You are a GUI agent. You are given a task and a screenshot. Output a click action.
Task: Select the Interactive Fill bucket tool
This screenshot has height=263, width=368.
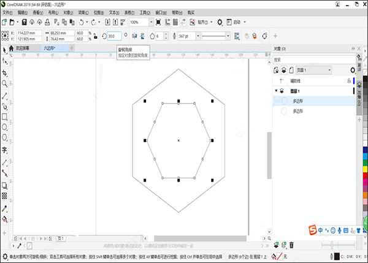[x=4, y=219]
